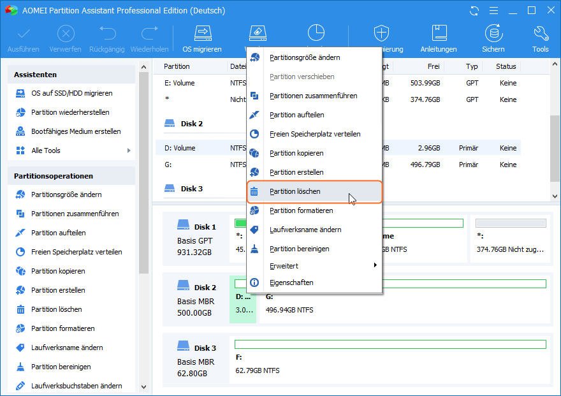Open Partition wiederherstellen in sidebar

pyautogui.click(x=71, y=112)
